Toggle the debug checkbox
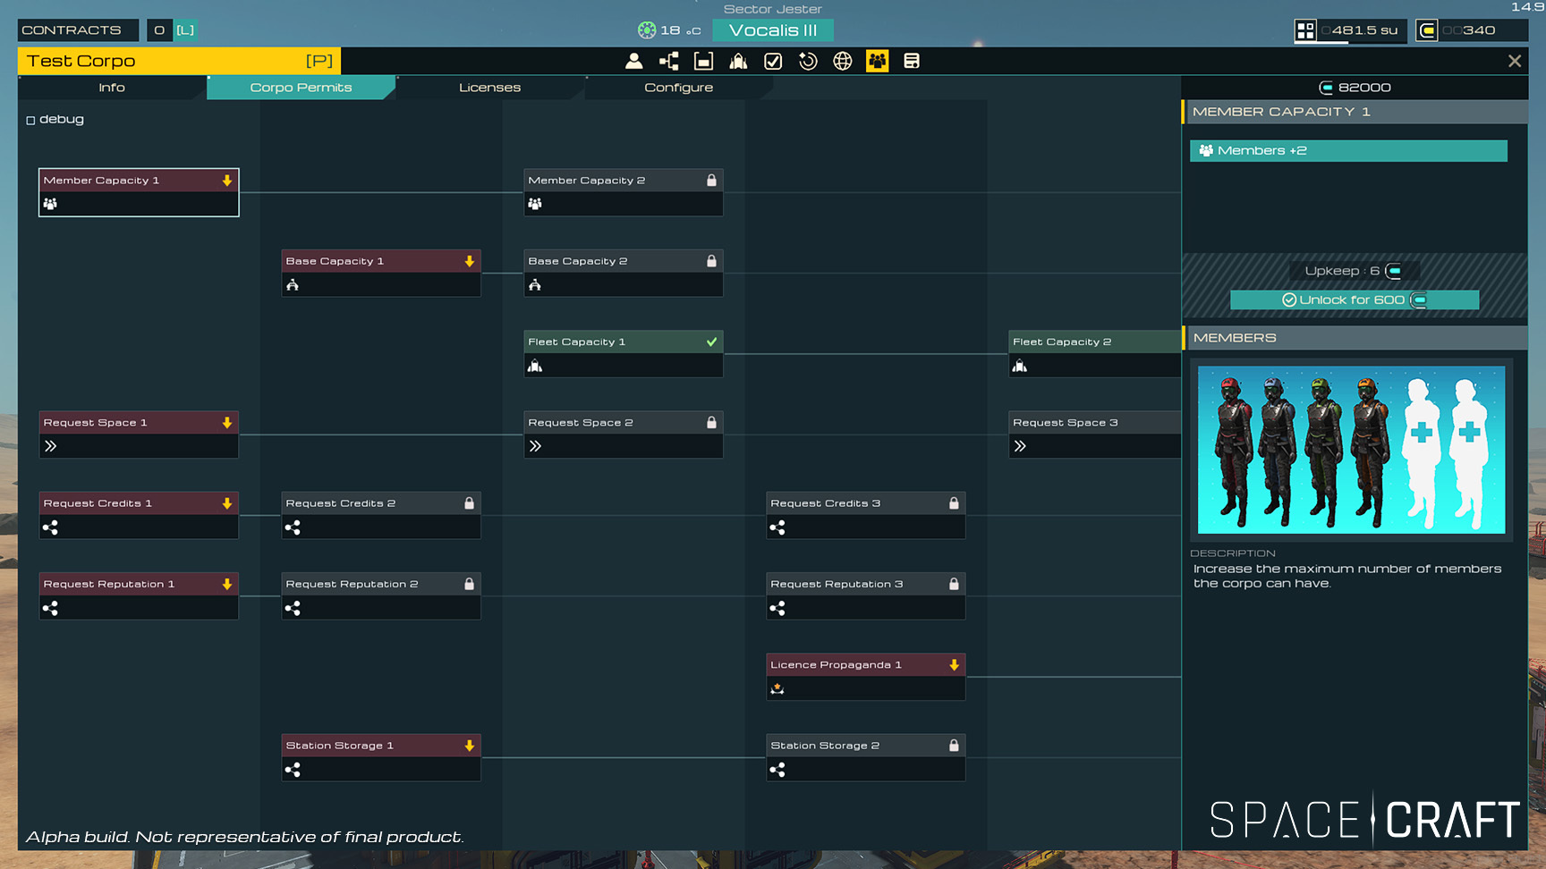The height and width of the screenshot is (869, 1546). coord(30,120)
